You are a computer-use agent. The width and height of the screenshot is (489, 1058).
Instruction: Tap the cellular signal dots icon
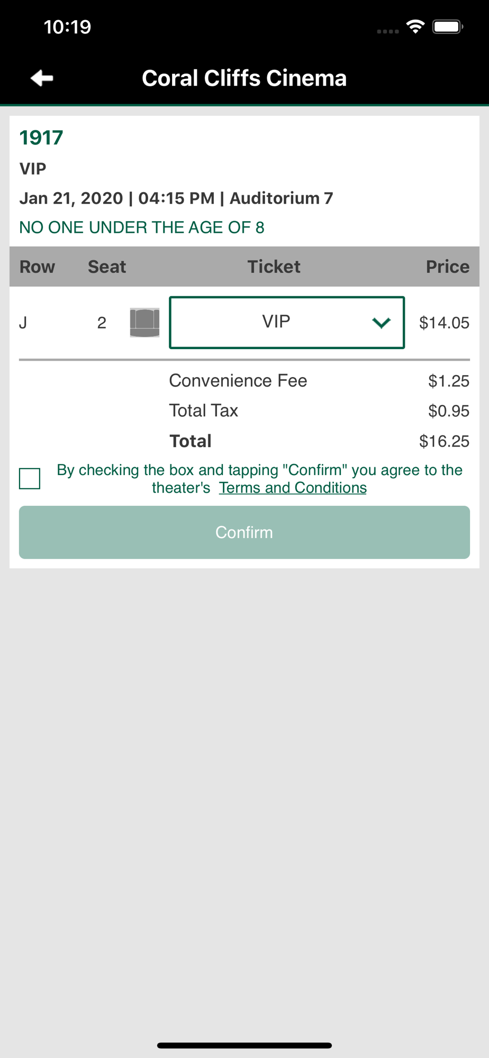(x=388, y=32)
